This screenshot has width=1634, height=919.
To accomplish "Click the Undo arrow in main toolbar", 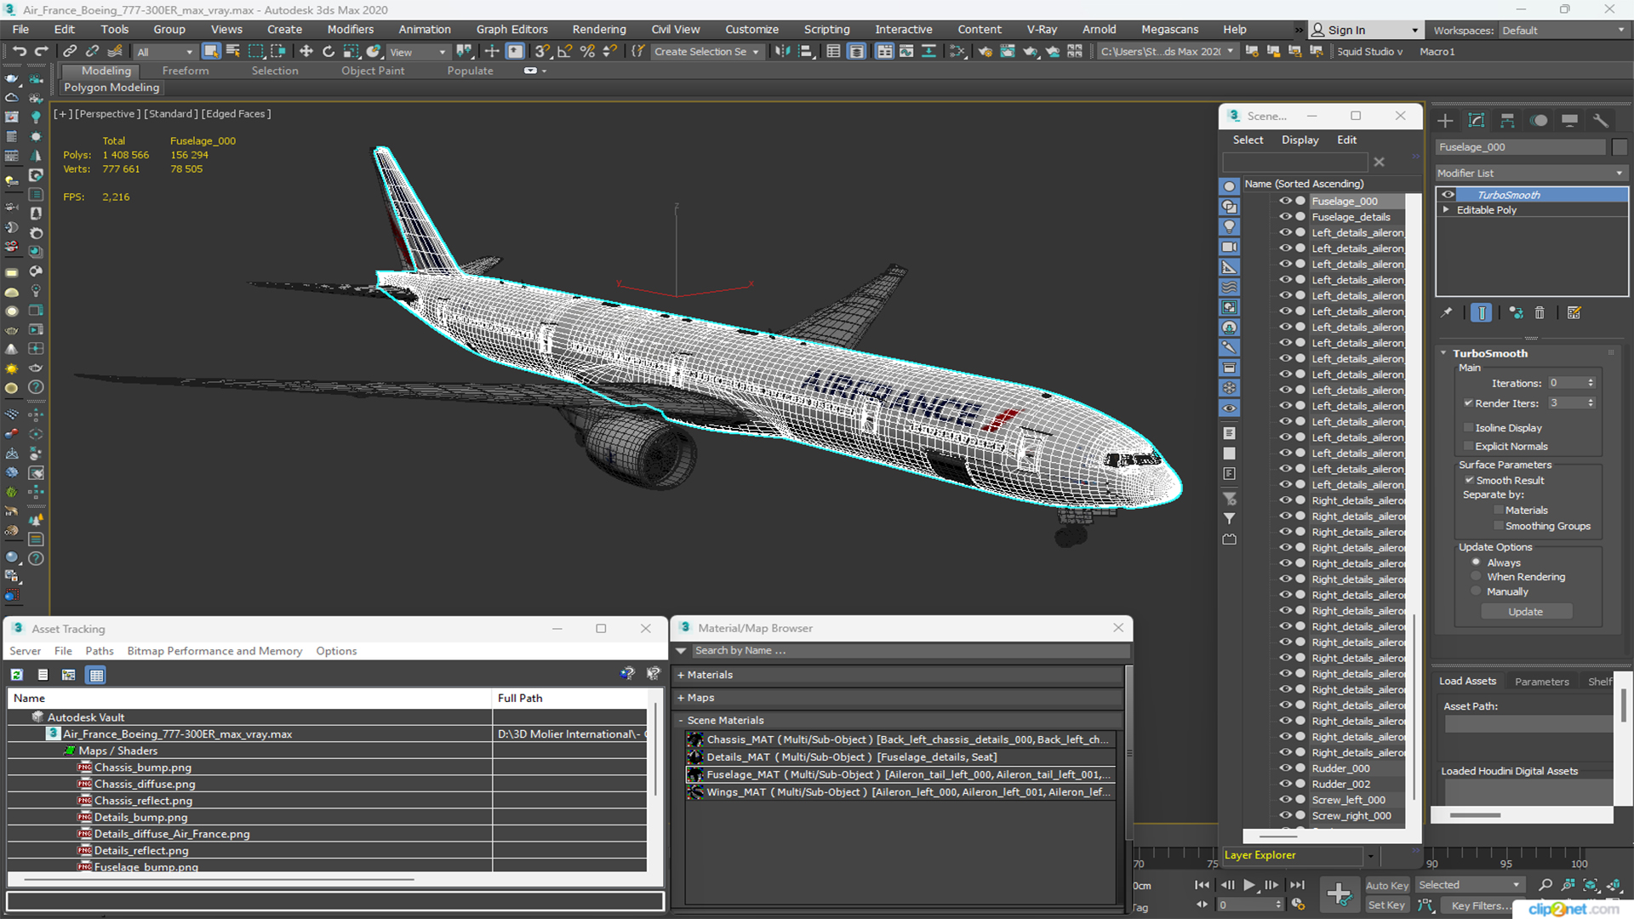I will pyautogui.click(x=19, y=52).
